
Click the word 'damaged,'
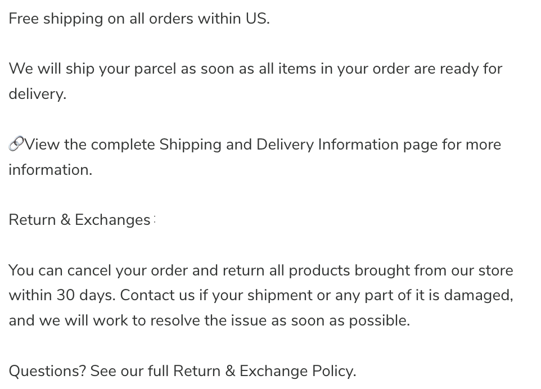pos(479,296)
